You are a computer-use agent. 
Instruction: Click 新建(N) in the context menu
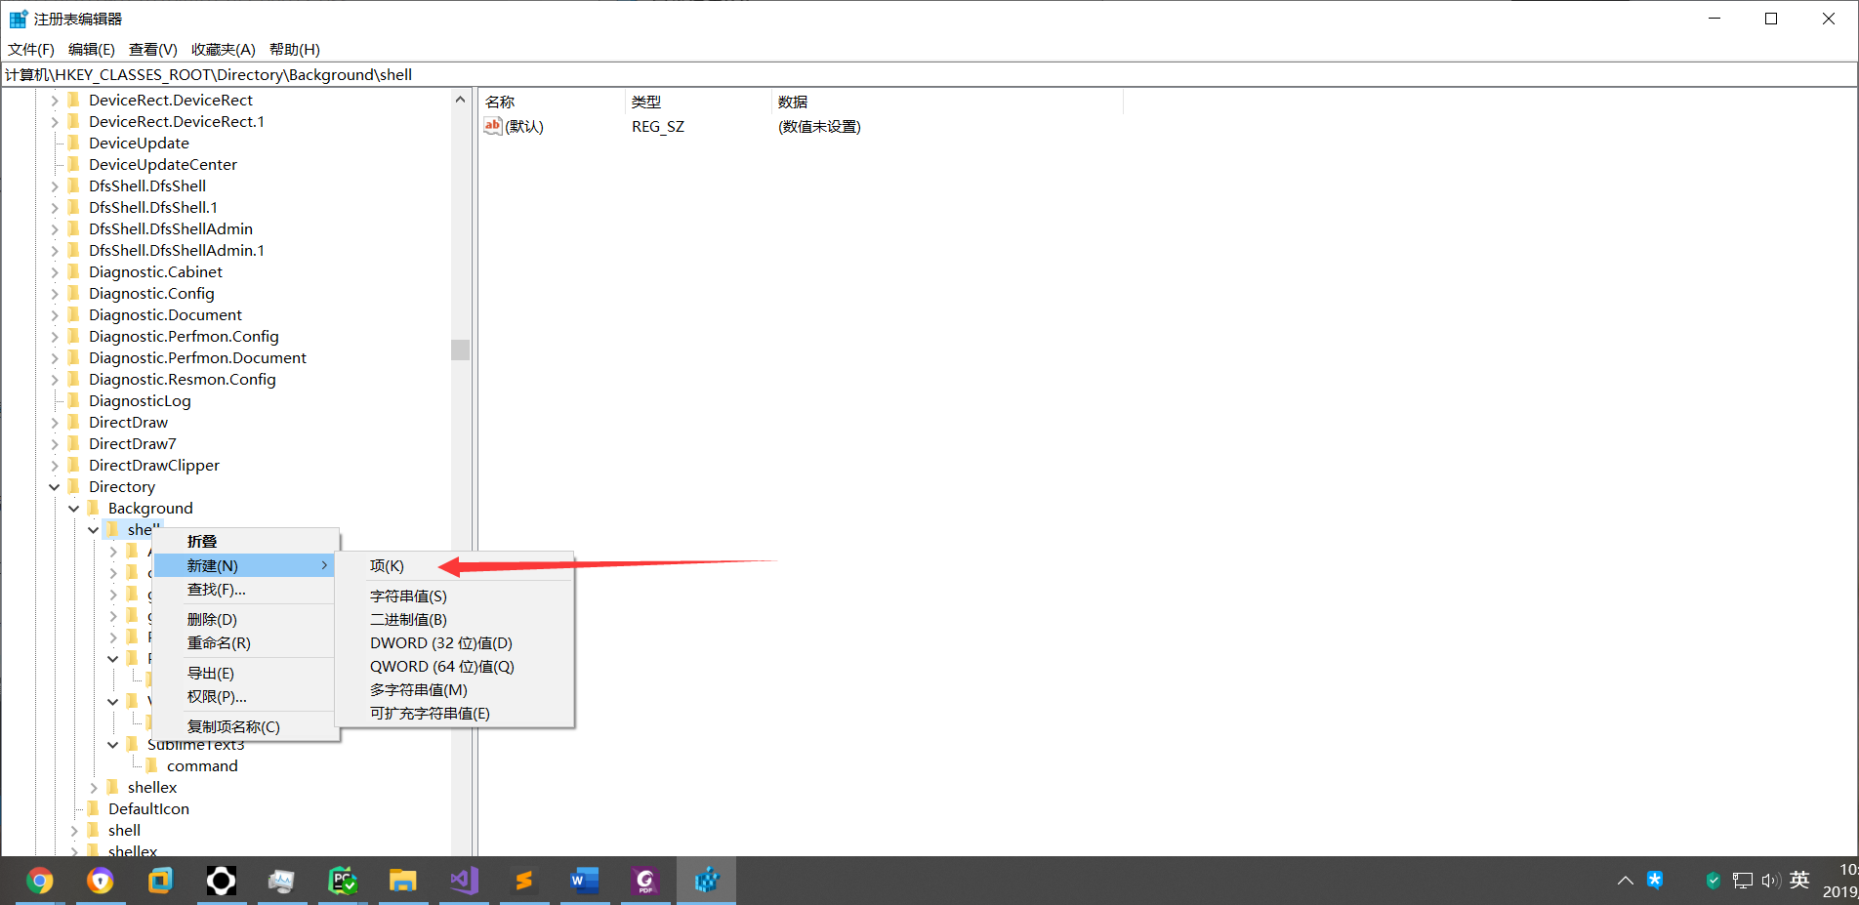pyautogui.click(x=246, y=565)
